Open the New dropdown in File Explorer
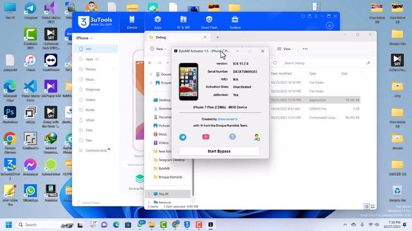Screen dimensions: 412x231 point(158,49)
